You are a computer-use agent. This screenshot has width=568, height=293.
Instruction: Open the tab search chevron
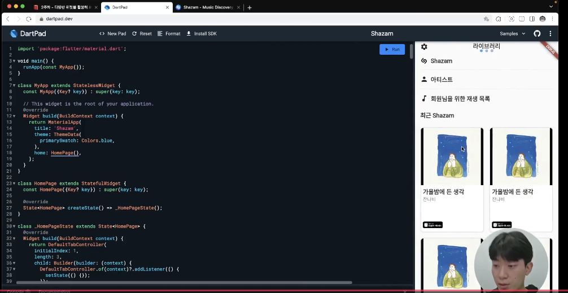[x=551, y=7]
